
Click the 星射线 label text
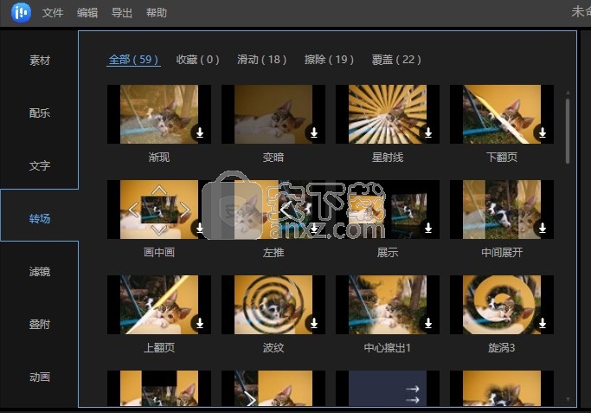388,157
